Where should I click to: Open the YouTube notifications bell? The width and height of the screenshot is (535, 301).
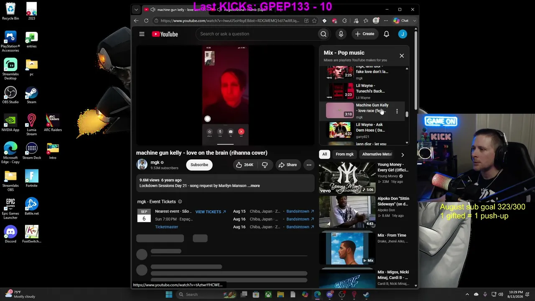click(x=387, y=34)
